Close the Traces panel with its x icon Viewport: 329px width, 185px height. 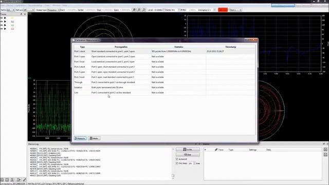(25, 14)
